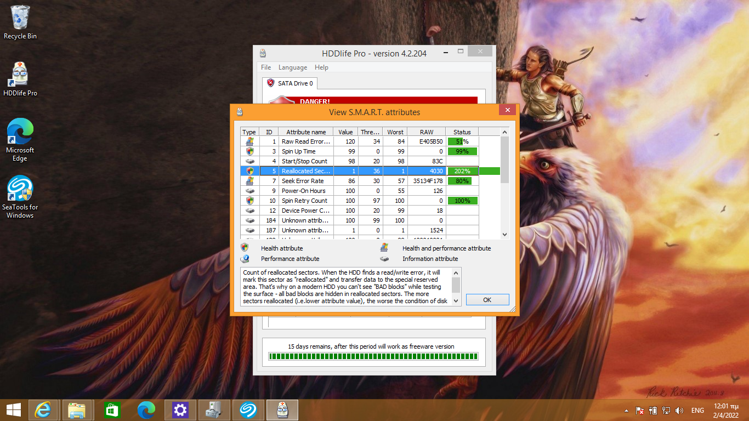Click the Spin Up Time shield icon

click(249, 151)
